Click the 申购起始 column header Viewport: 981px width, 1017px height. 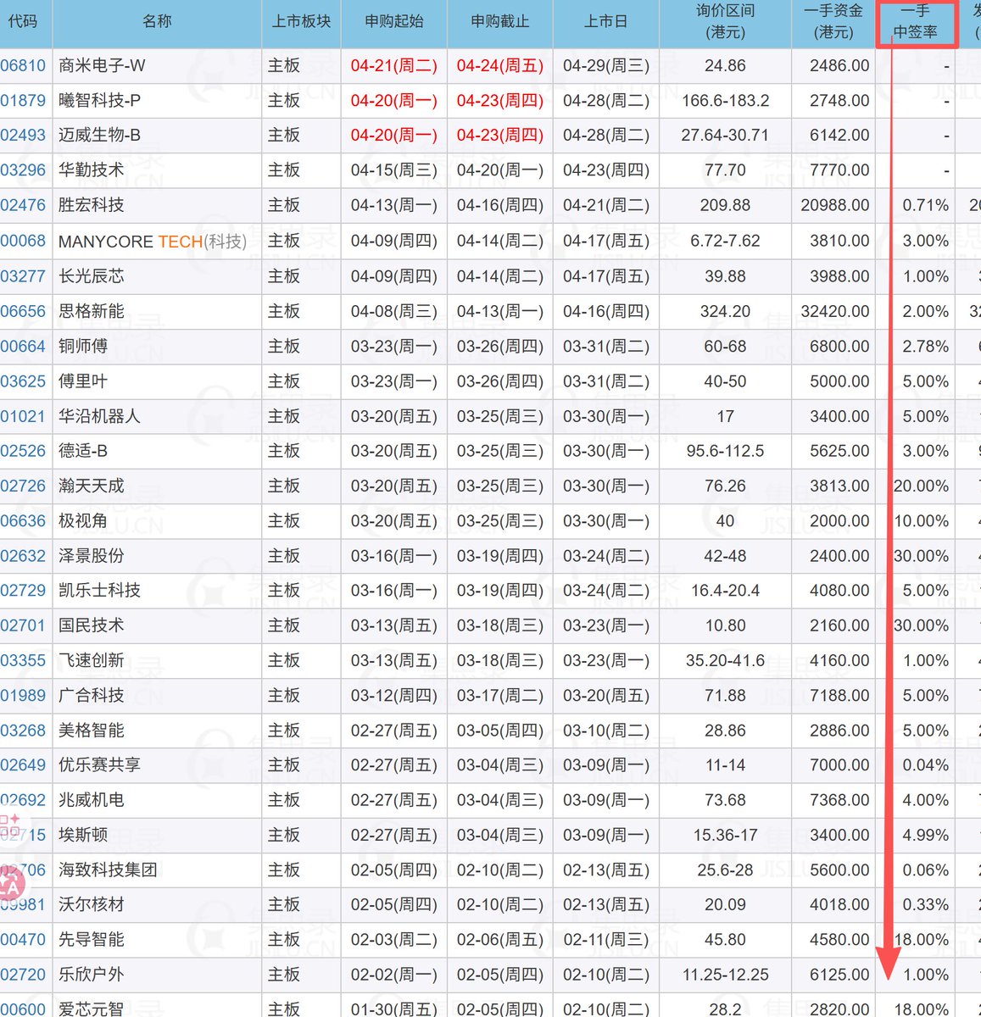click(393, 23)
